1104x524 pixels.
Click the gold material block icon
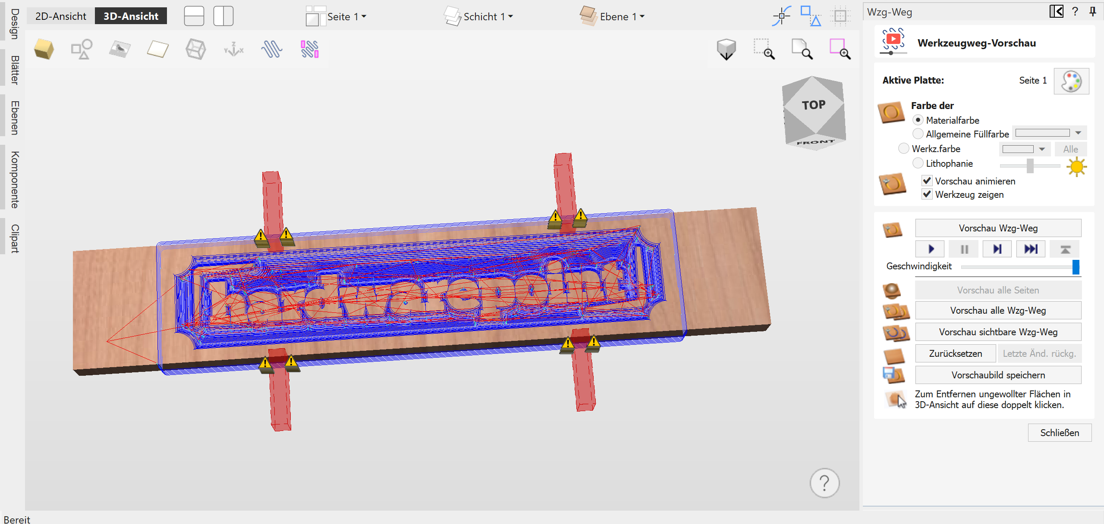click(44, 49)
